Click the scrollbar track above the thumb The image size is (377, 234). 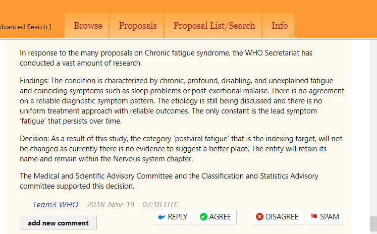(373, 126)
